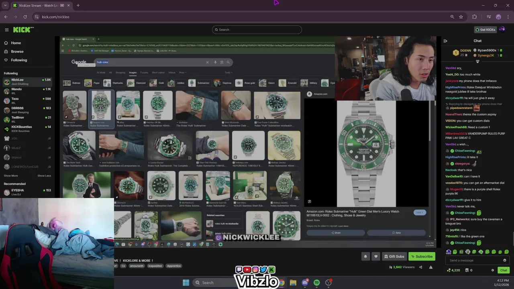
Task: Click the 4,220 channel points icon
Action: (453, 270)
